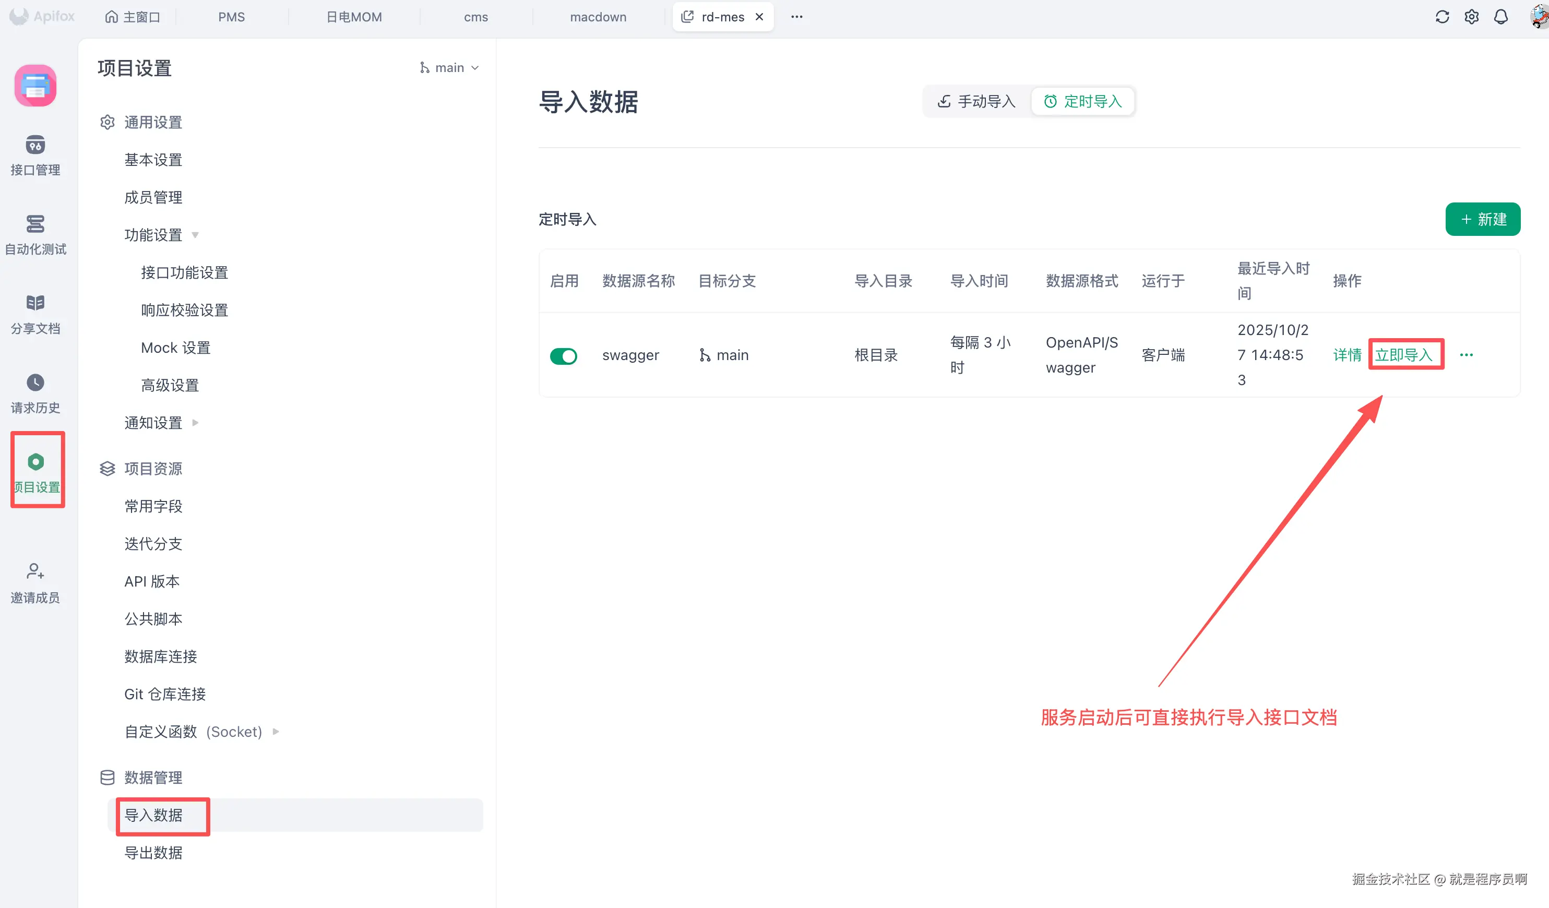Click the refresh icon in top bar

[1442, 17]
